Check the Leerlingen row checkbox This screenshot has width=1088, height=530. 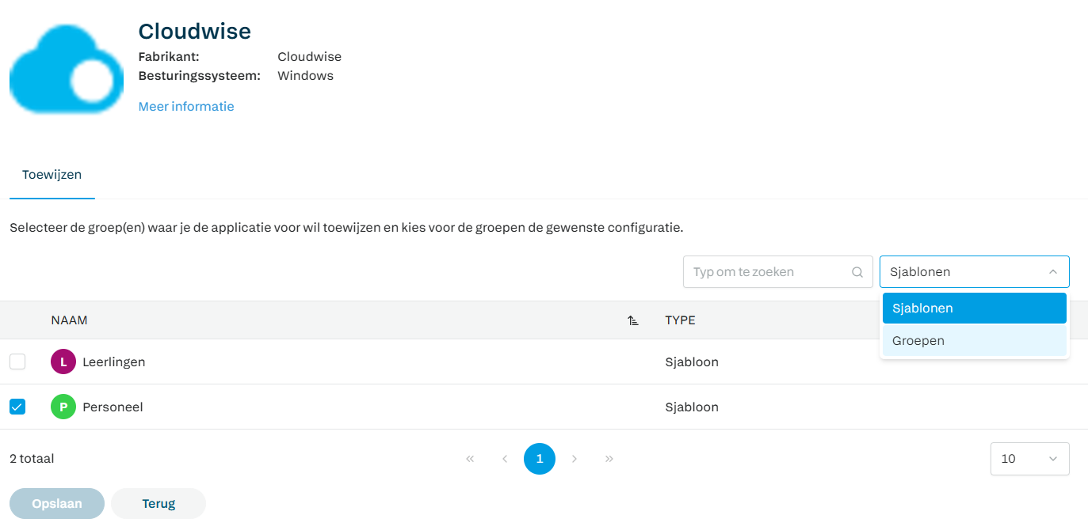coord(17,362)
